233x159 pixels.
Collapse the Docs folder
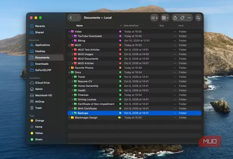tap(69, 72)
